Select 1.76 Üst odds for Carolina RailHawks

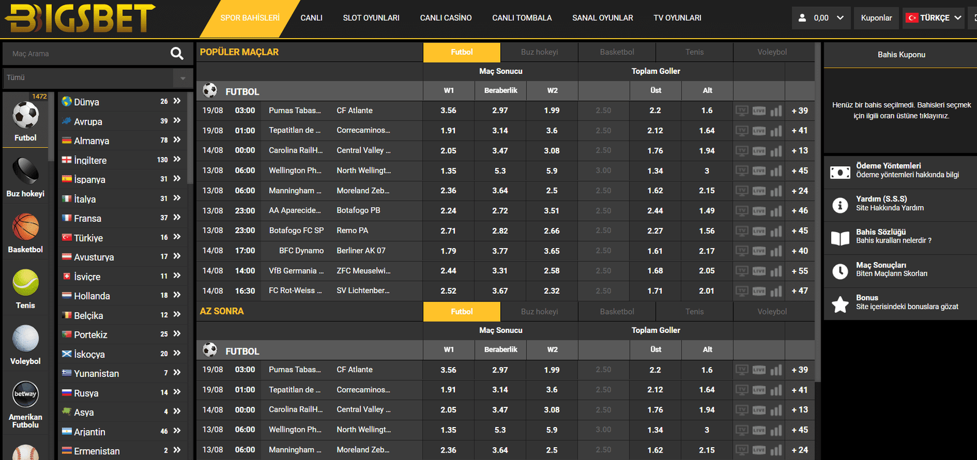655,151
